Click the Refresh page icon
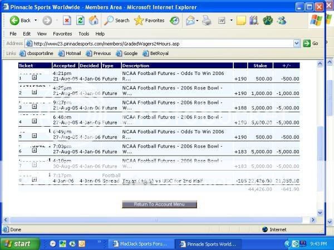This screenshot has width=334, height=250. pos(80,21)
